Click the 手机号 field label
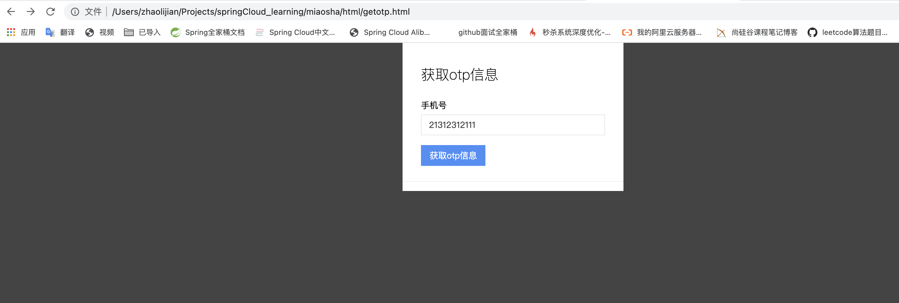 tap(434, 105)
